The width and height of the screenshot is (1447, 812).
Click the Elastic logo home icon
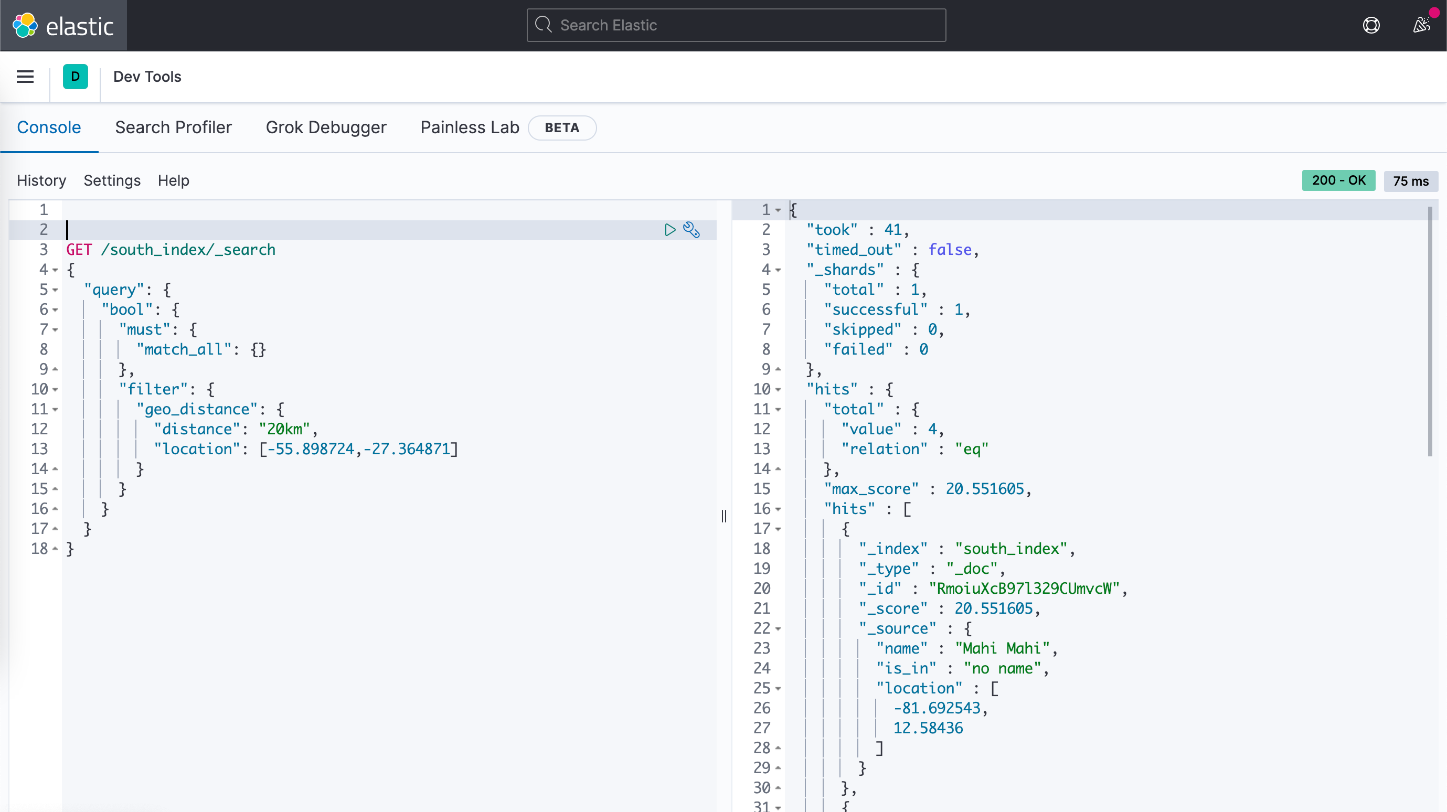[x=25, y=25]
